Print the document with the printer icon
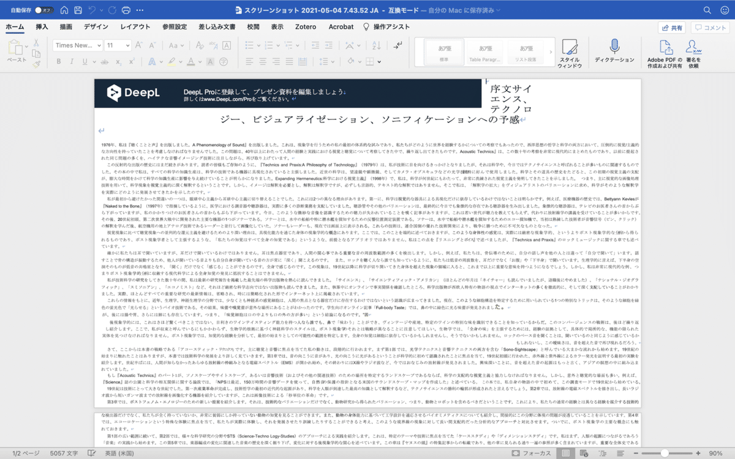 coord(126,10)
